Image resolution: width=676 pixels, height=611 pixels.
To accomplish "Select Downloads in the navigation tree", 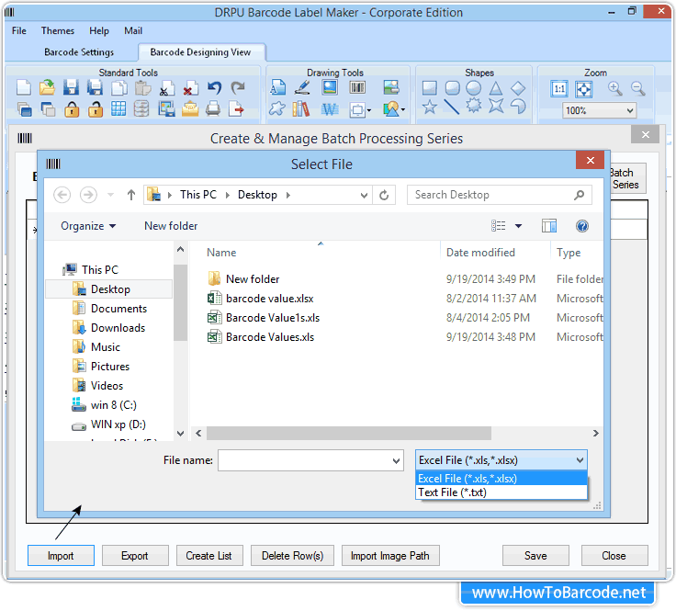I will 118,328.
